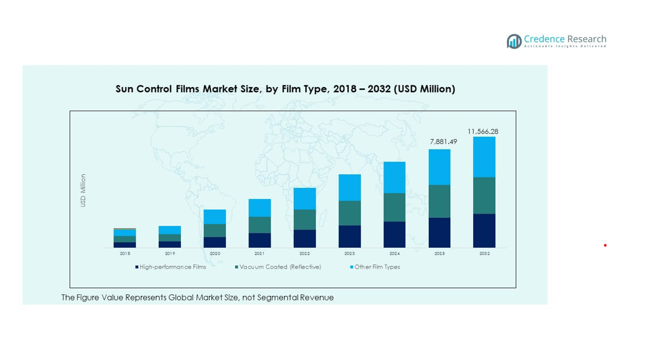Click the Vacuum Coated (Reflective) legend swatch

point(237,267)
